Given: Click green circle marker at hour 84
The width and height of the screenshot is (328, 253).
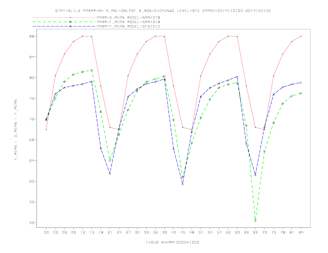Looking at the screenshot, I should tap(301, 93).
